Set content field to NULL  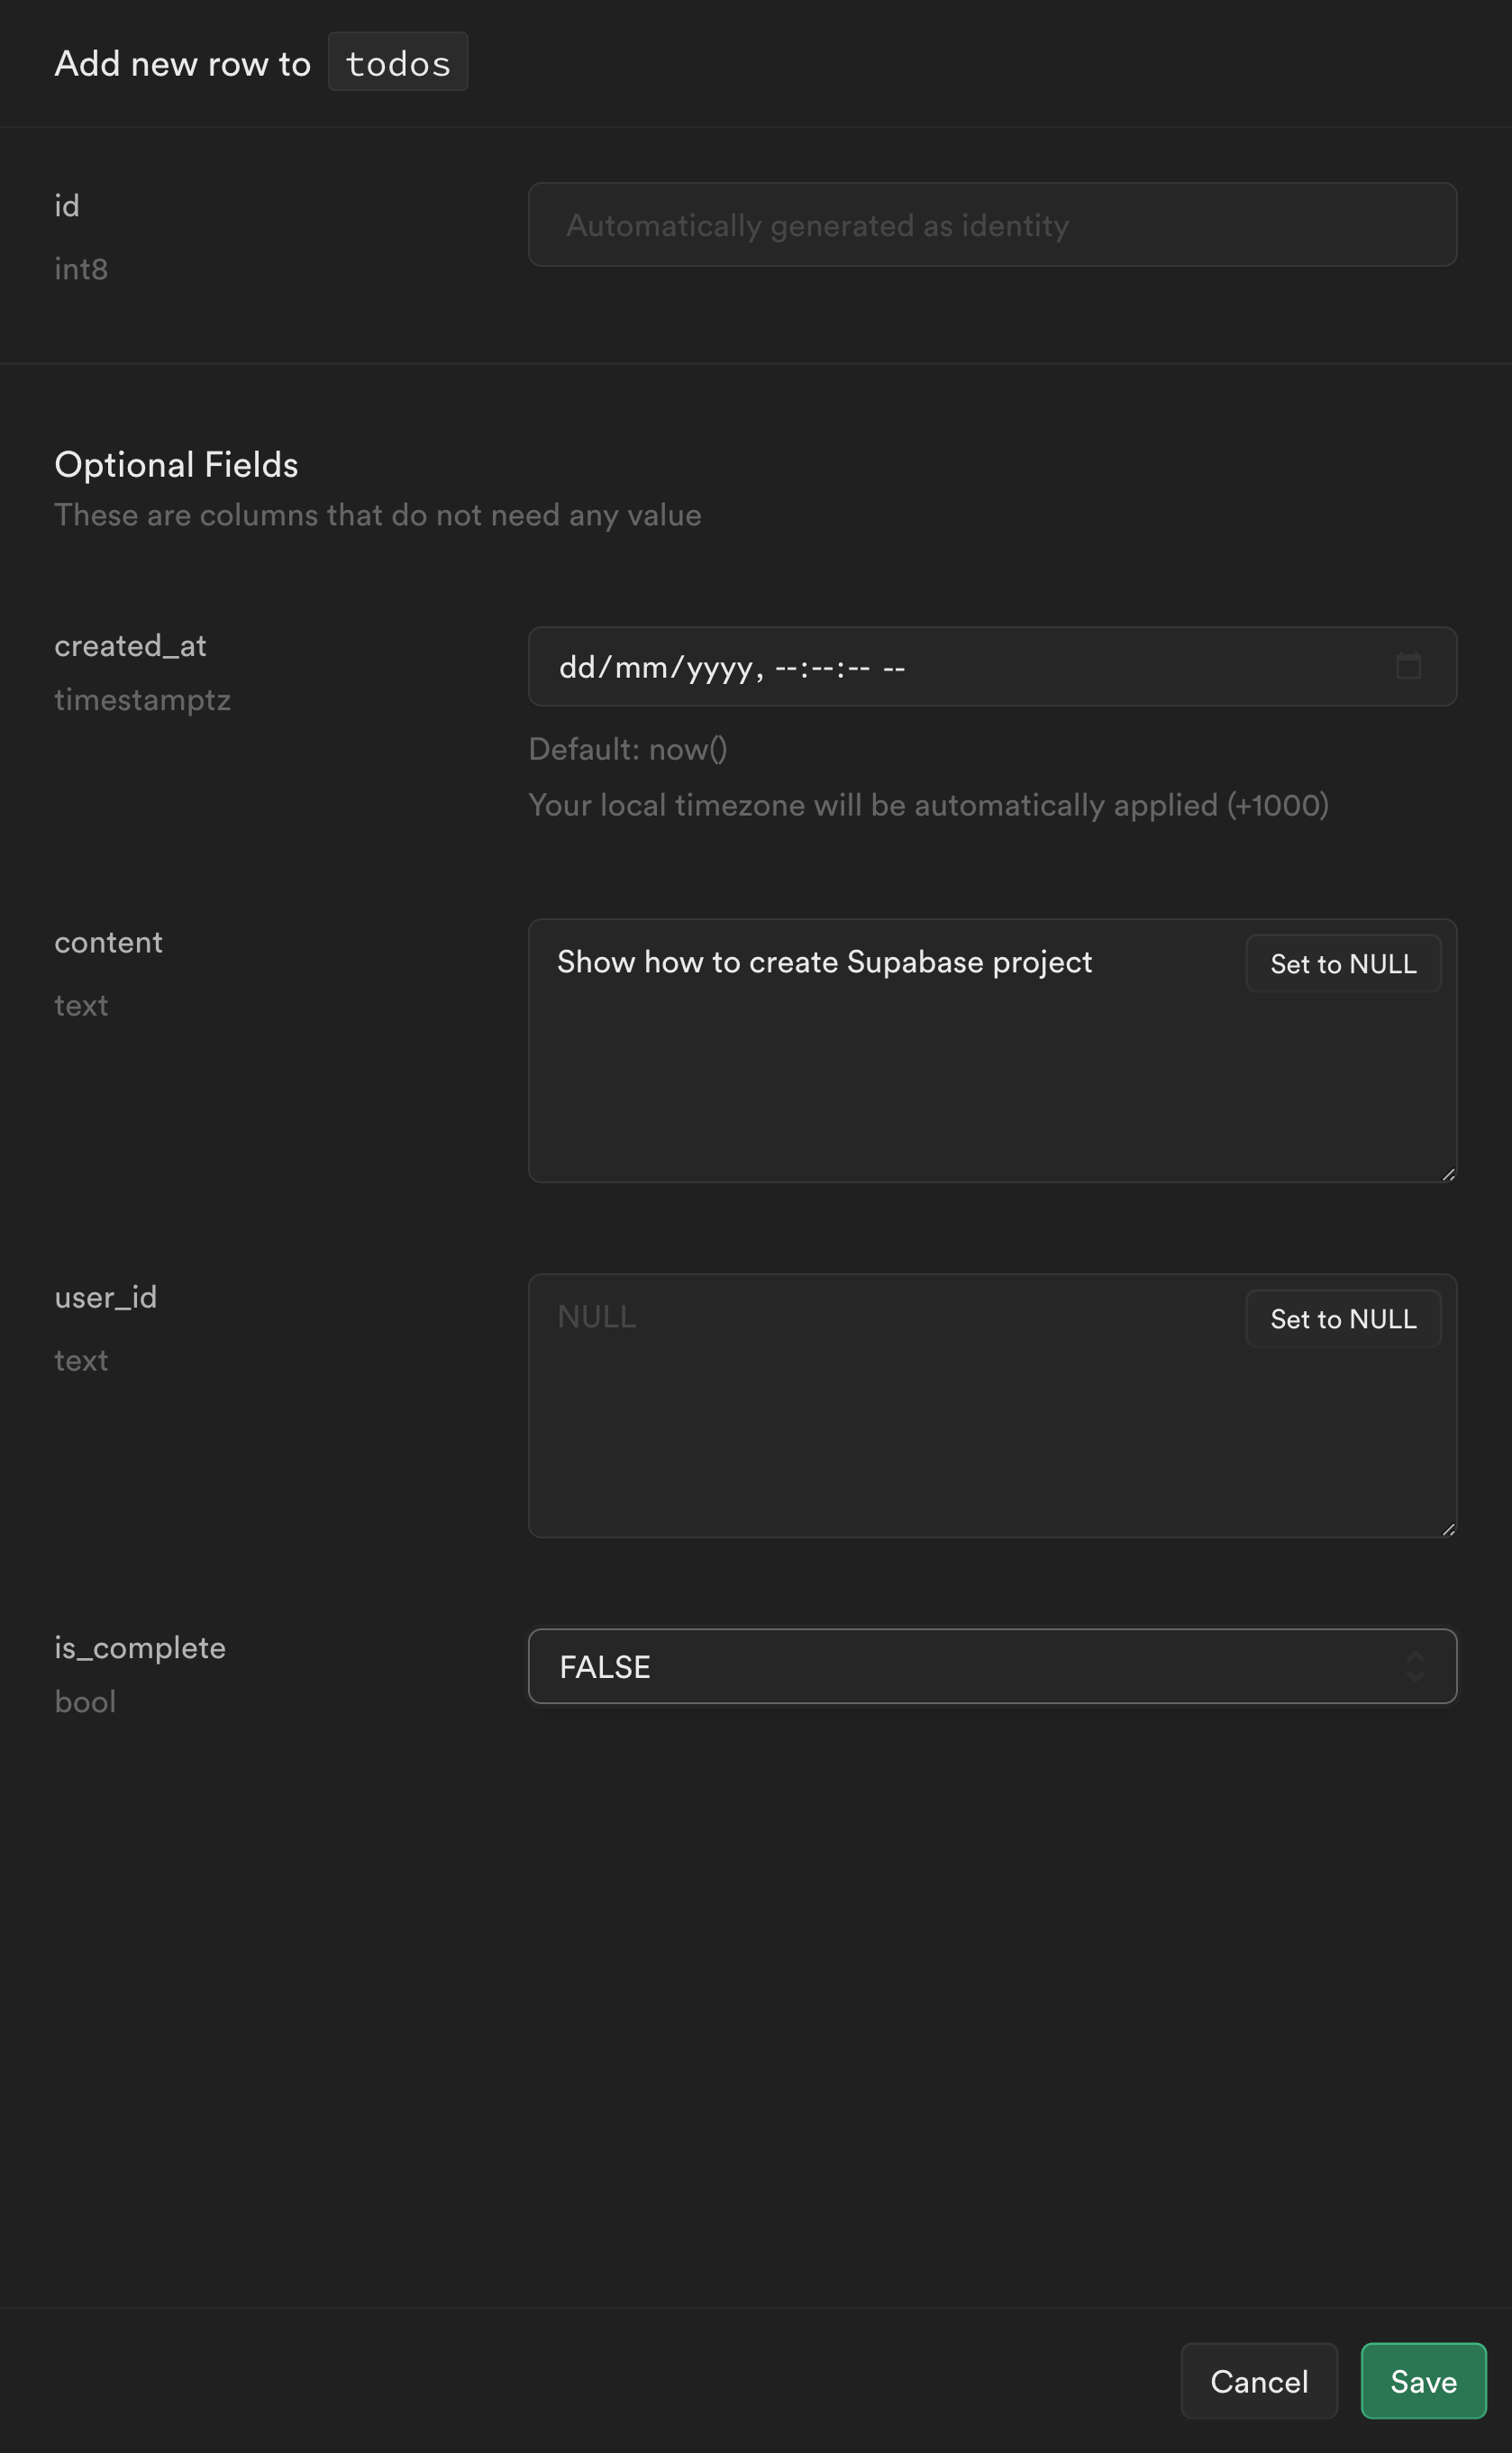click(1343, 963)
